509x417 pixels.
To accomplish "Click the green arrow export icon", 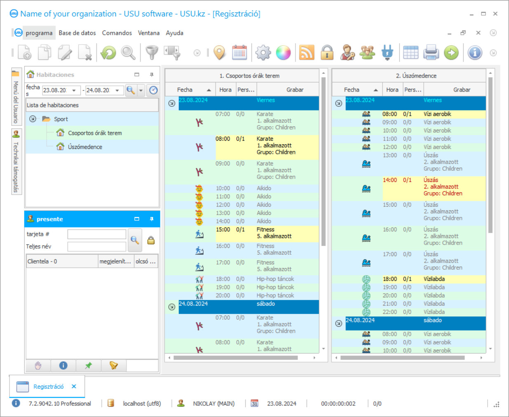I will click(x=451, y=53).
